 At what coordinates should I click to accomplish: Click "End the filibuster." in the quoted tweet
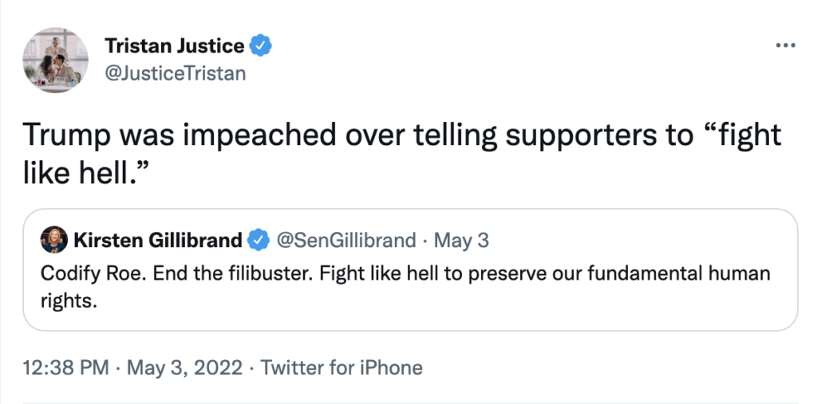[x=207, y=274]
